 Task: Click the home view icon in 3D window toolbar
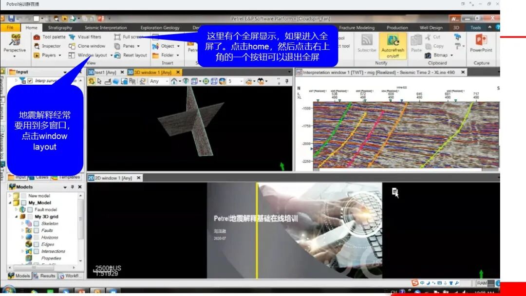click(x=174, y=81)
